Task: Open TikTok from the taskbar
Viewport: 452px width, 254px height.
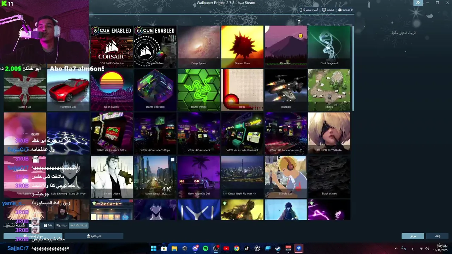Action: pyautogui.click(x=247, y=248)
